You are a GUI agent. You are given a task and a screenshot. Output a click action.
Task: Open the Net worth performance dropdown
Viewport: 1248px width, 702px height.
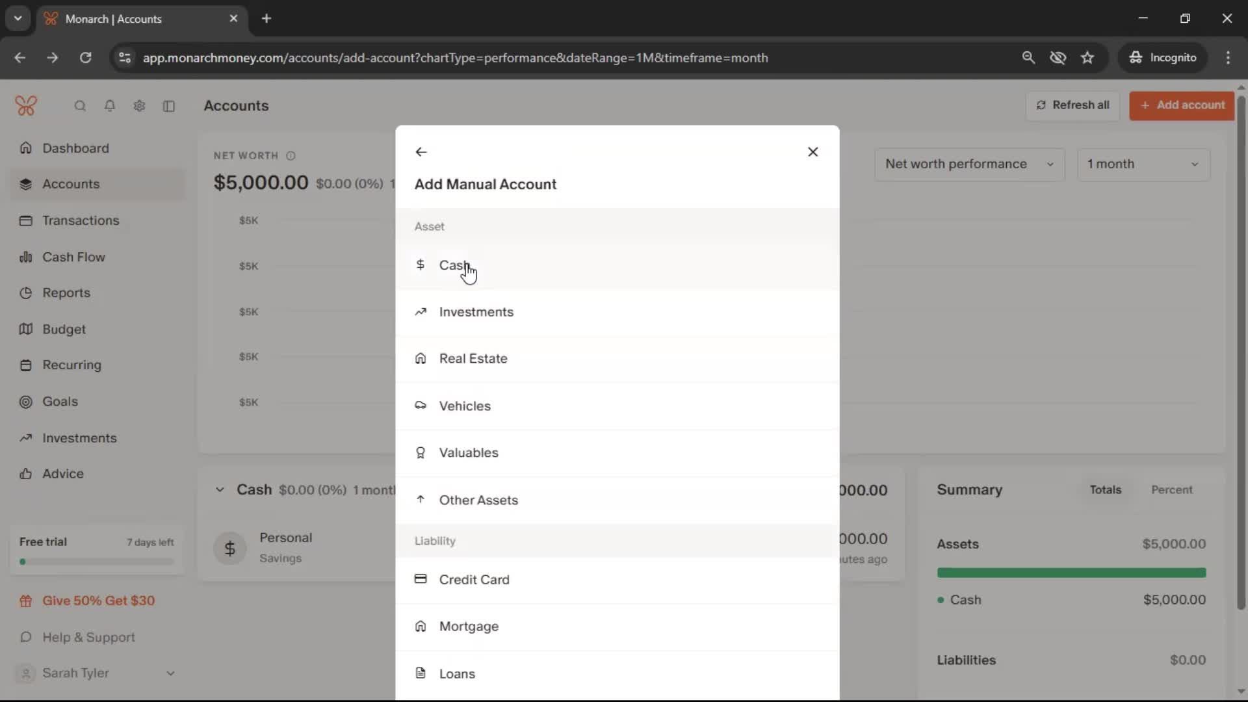968,164
